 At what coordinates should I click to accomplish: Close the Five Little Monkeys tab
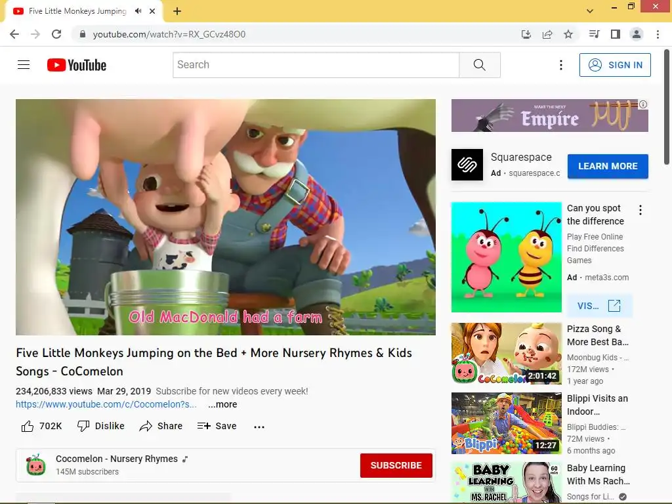point(152,11)
